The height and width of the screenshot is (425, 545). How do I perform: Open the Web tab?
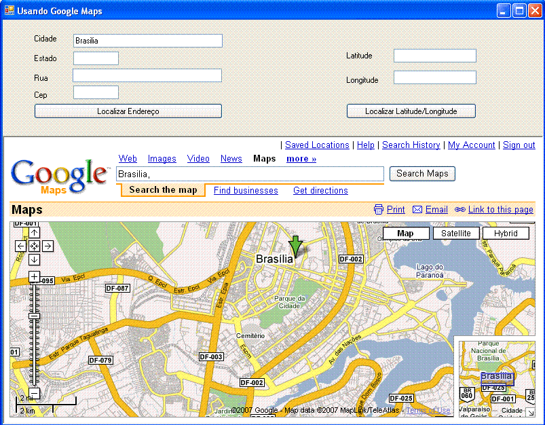click(x=128, y=159)
